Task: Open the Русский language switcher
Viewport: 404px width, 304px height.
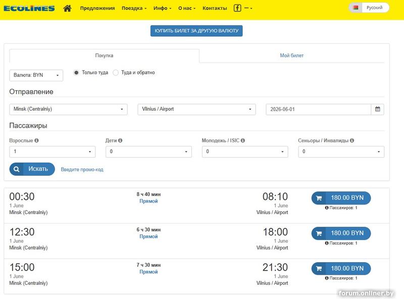Action: tap(370, 8)
